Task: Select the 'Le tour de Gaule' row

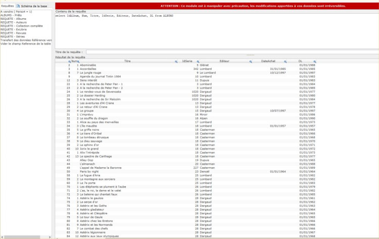Action: (x=185, y=217)
